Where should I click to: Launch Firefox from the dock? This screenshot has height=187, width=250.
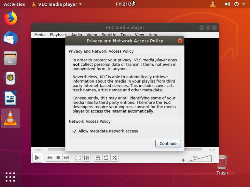click(10, 19)
